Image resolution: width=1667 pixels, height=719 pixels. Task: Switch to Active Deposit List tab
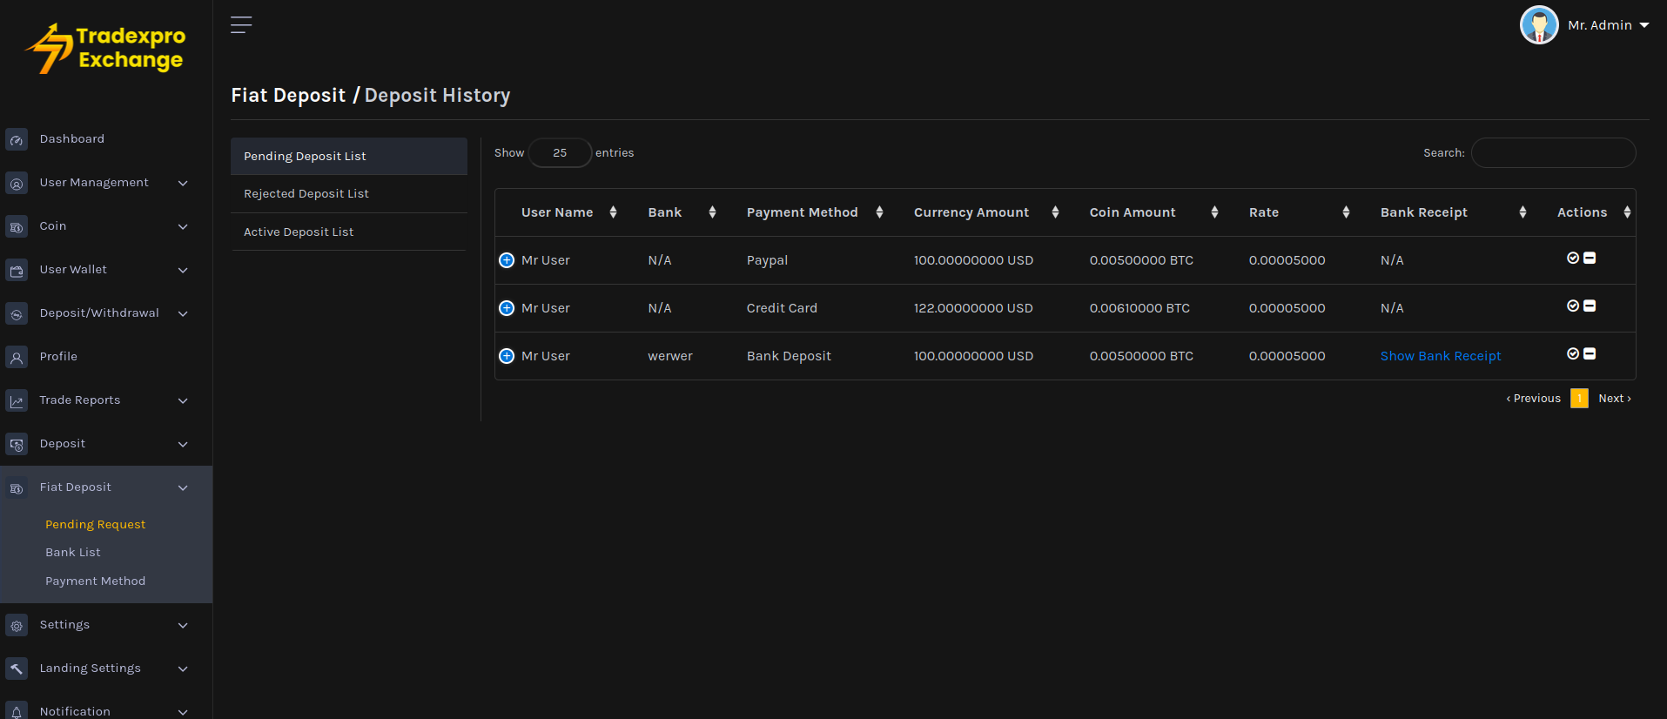coord(299,232)
